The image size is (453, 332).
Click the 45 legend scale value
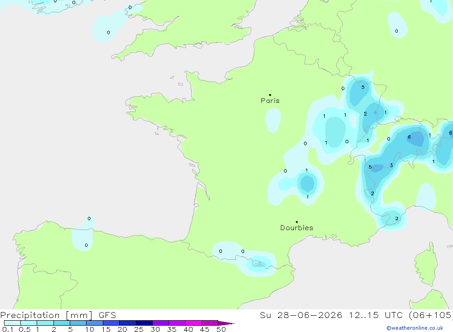click(x=205, y=329)
